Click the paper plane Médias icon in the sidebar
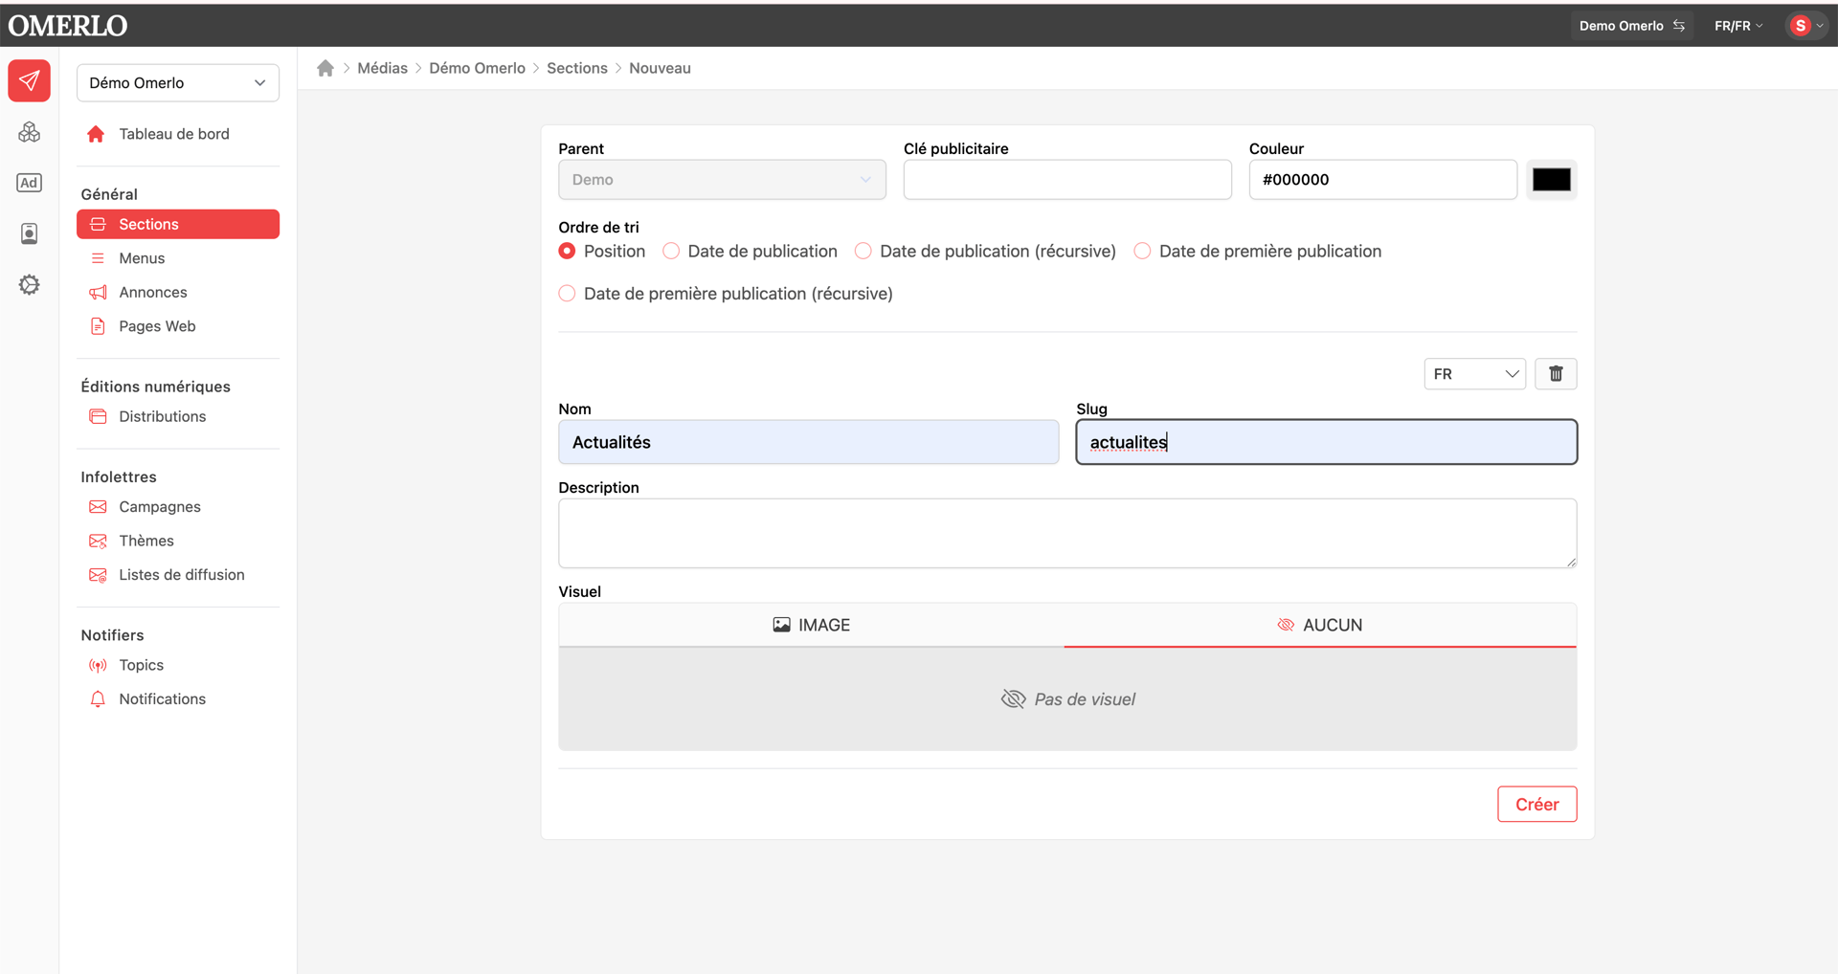This screenshot has width=1838, height=974. 29,80
